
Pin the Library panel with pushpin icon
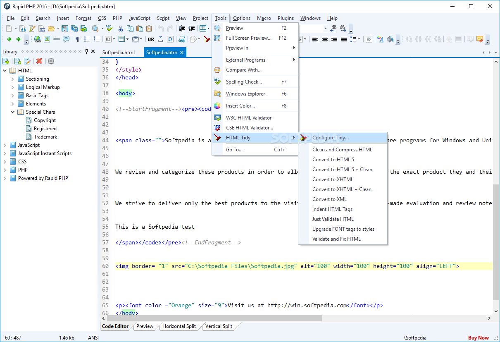tap(86, 52)
